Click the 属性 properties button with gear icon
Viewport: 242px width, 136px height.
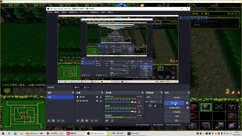point(77,87)
